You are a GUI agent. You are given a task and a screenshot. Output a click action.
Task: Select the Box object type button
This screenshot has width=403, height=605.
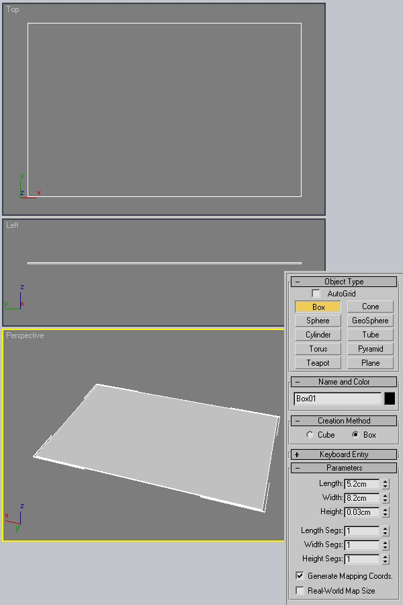coord(318,307)
